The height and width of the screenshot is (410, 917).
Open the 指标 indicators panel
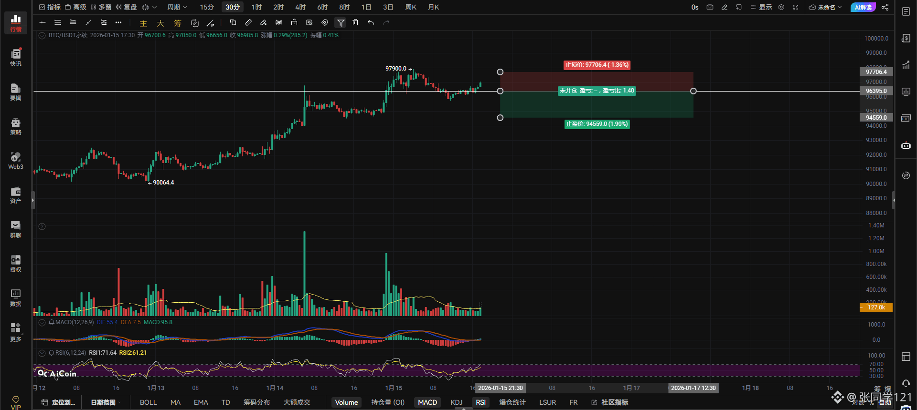[x=50, y=7]
